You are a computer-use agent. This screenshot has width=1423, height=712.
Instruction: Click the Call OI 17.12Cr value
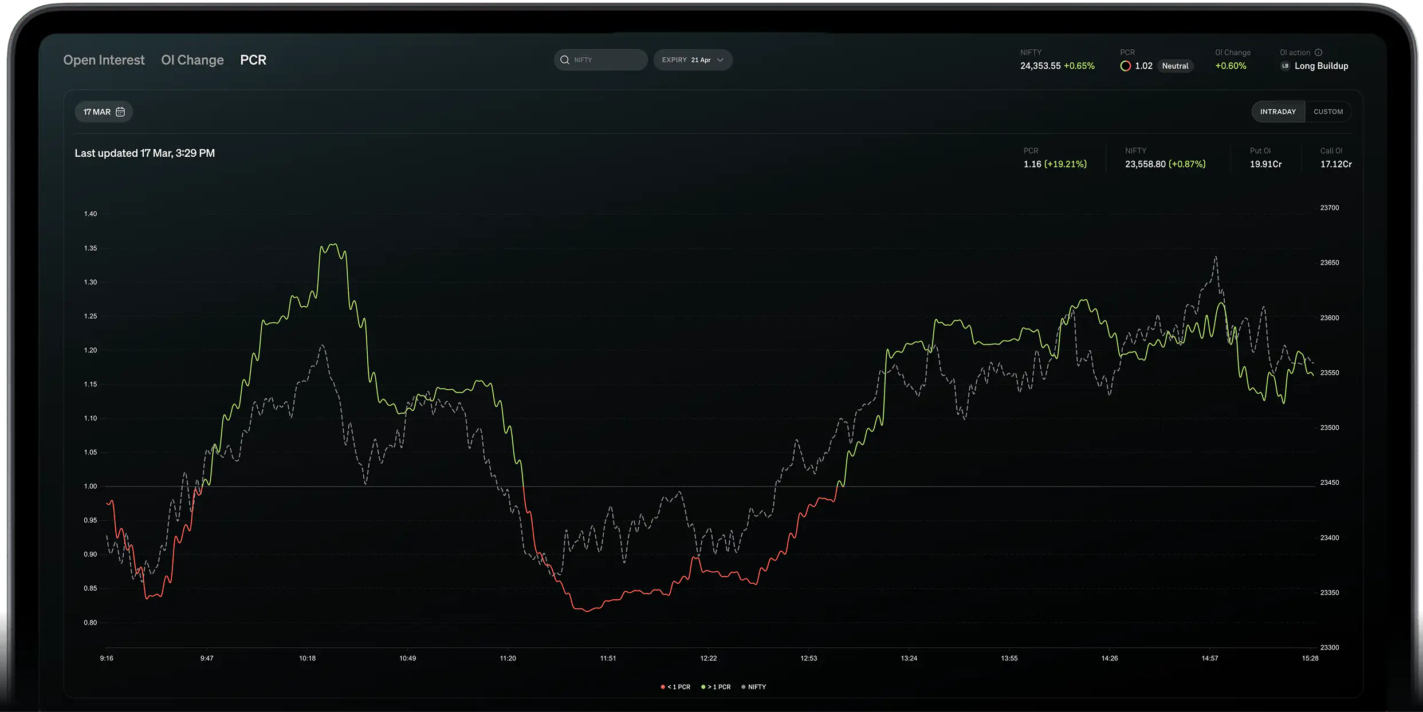point(1336,164)
